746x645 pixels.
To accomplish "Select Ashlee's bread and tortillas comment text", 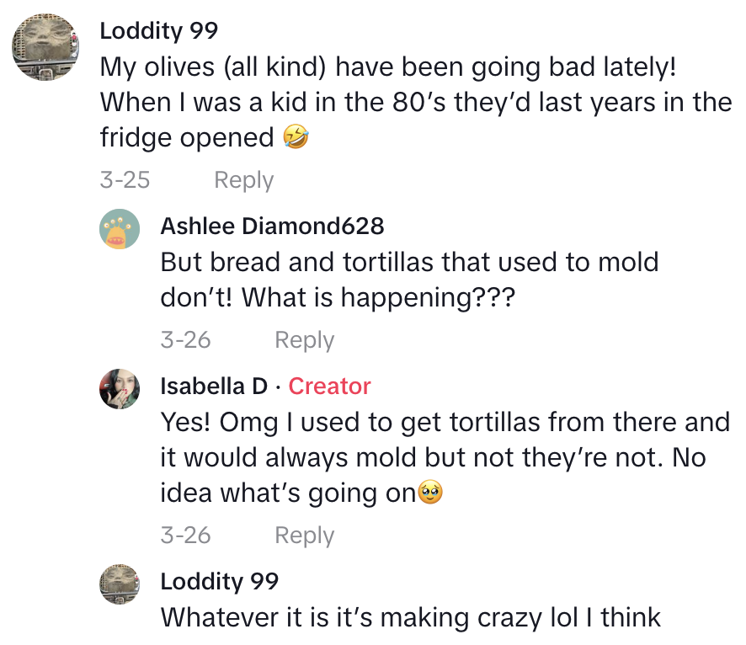I will click(x=409, y=280).
